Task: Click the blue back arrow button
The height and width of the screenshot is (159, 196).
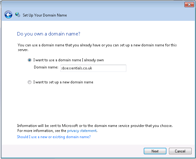Action: (x=8, y=15)
